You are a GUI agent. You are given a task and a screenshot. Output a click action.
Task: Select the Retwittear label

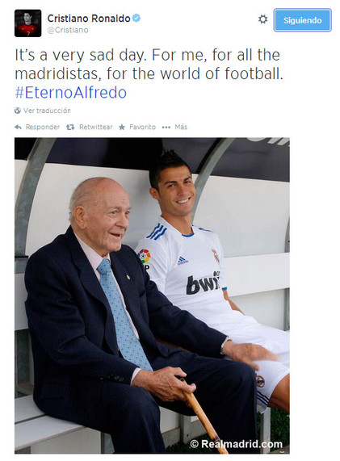tap(95, 127)
